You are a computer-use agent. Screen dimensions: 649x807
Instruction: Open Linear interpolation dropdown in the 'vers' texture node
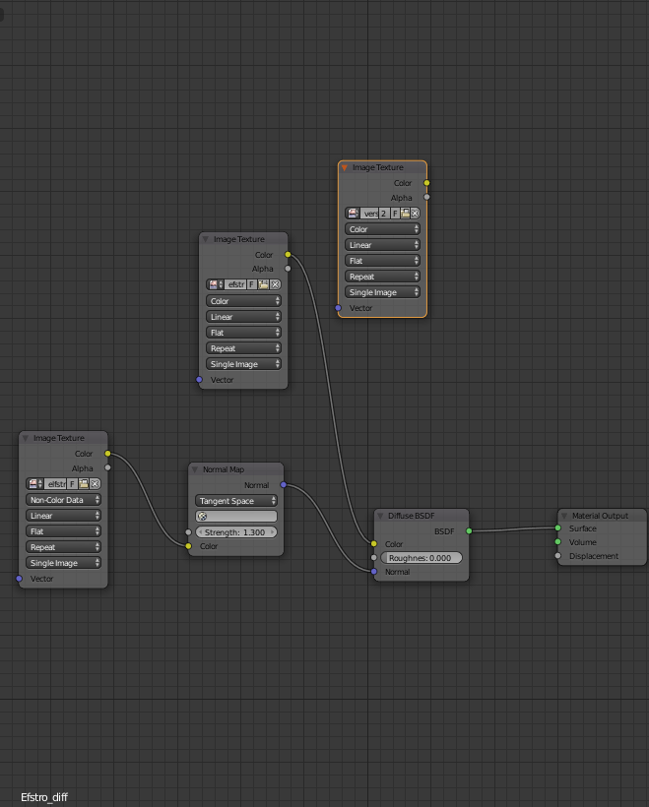pos(383,245)
